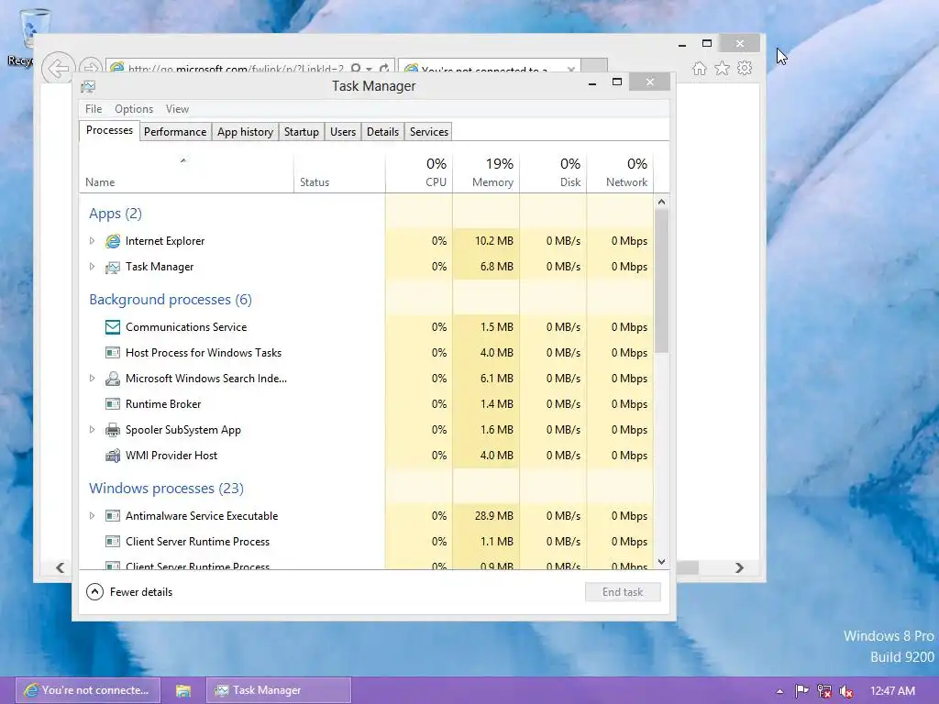
Task: Open the Users tab
Action: pos(343,132)
